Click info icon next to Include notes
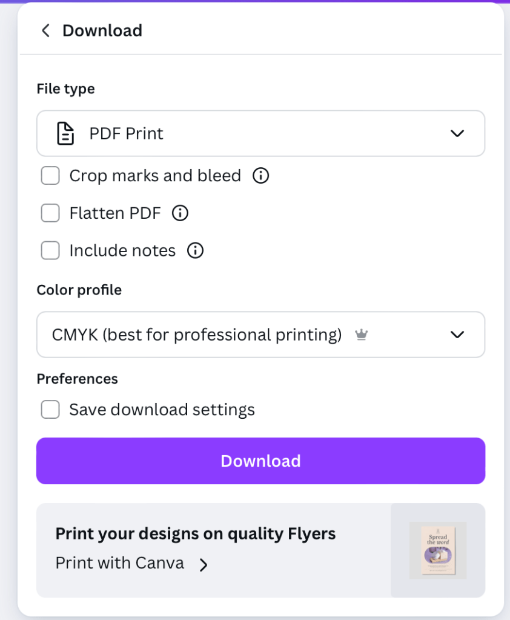This screenshot has width=510, height=620. tap(195, 250)
